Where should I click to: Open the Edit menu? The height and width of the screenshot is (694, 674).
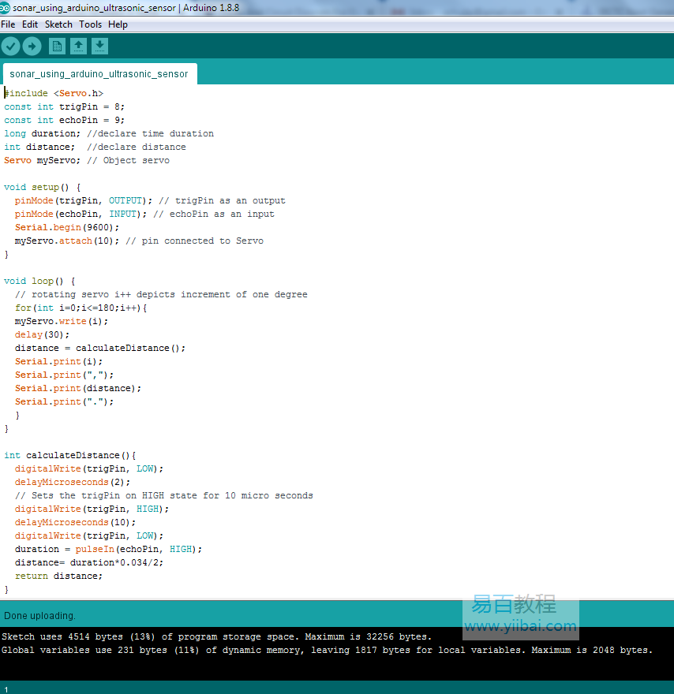tap(30, 24)
